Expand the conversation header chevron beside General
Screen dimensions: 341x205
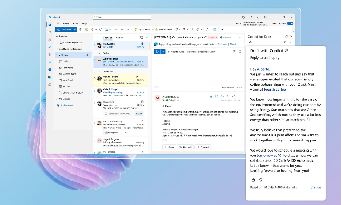pyautogui.click(x=240, y=38)
